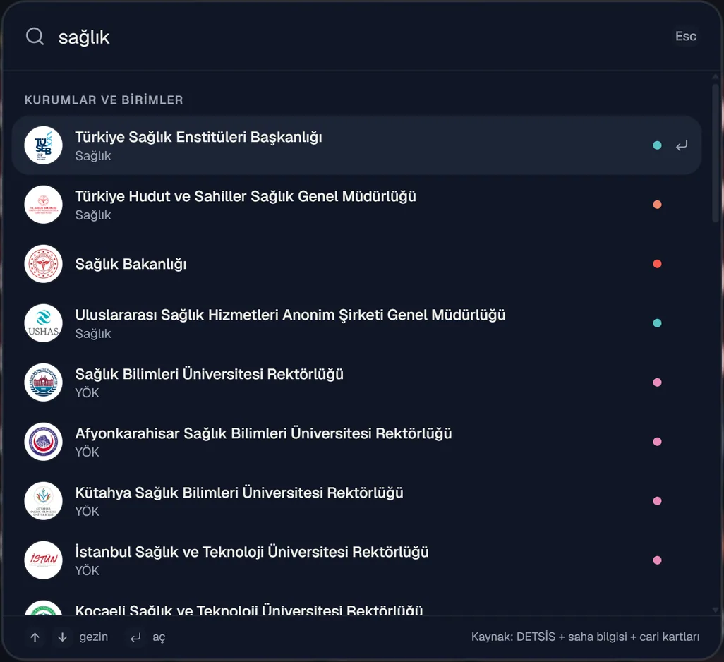
Task: Click the scrollbar down arrow
Action: (x=716, y=610)
